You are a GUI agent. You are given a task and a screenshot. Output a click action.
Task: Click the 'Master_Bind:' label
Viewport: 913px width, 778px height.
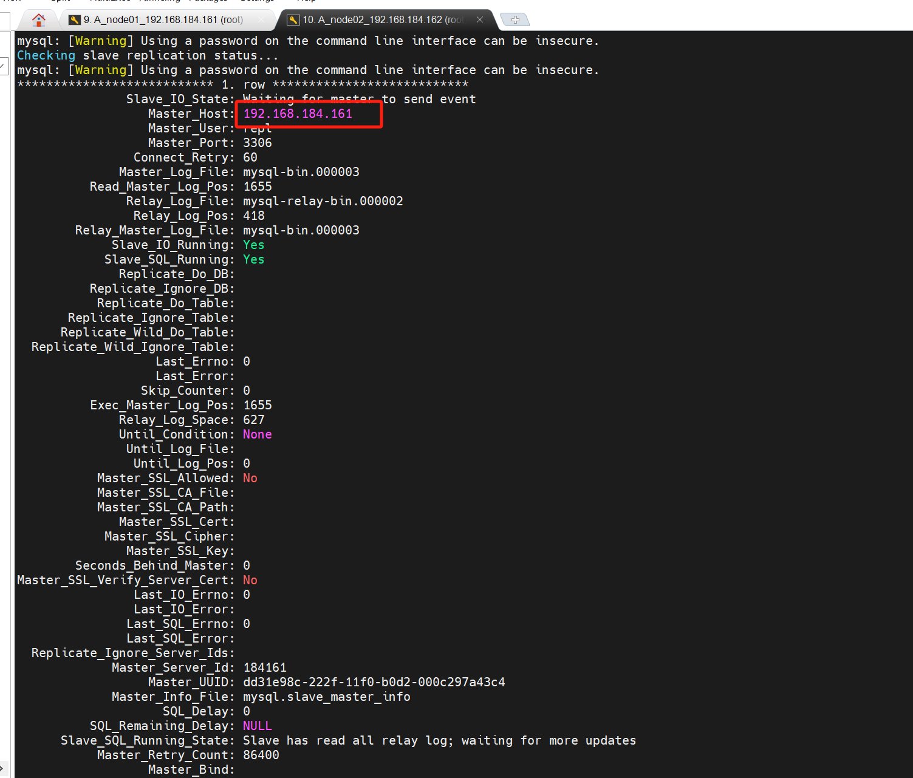point(191,769)
